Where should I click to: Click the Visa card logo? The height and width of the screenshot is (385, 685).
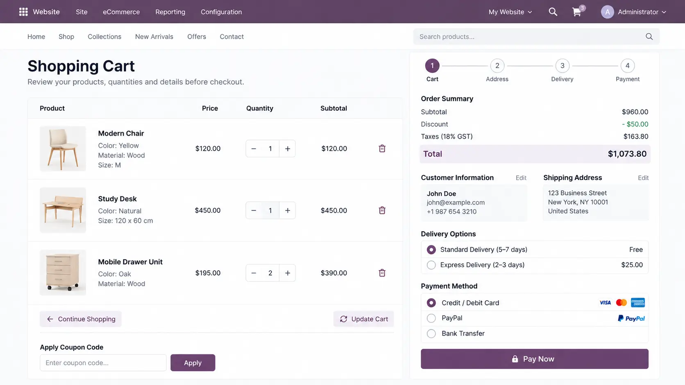coord(605,303)
